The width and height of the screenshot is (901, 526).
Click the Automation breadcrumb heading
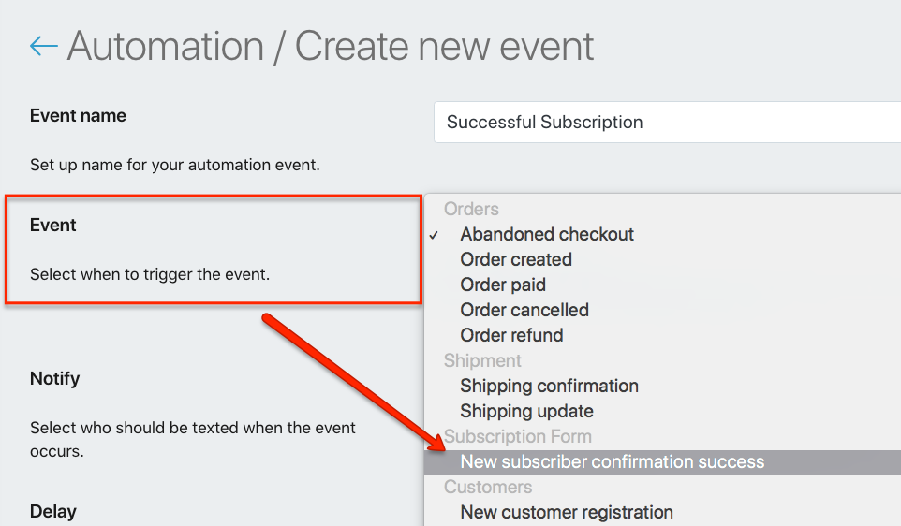166,46
